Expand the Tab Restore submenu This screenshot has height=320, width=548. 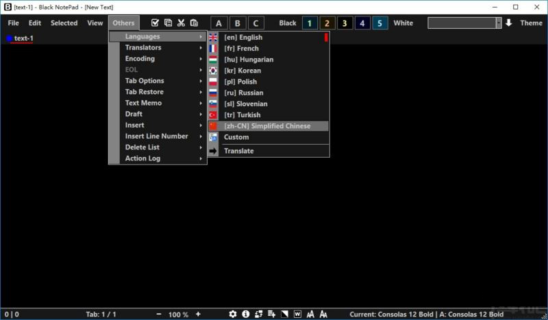pyautogui.click(x=158, y=92)
